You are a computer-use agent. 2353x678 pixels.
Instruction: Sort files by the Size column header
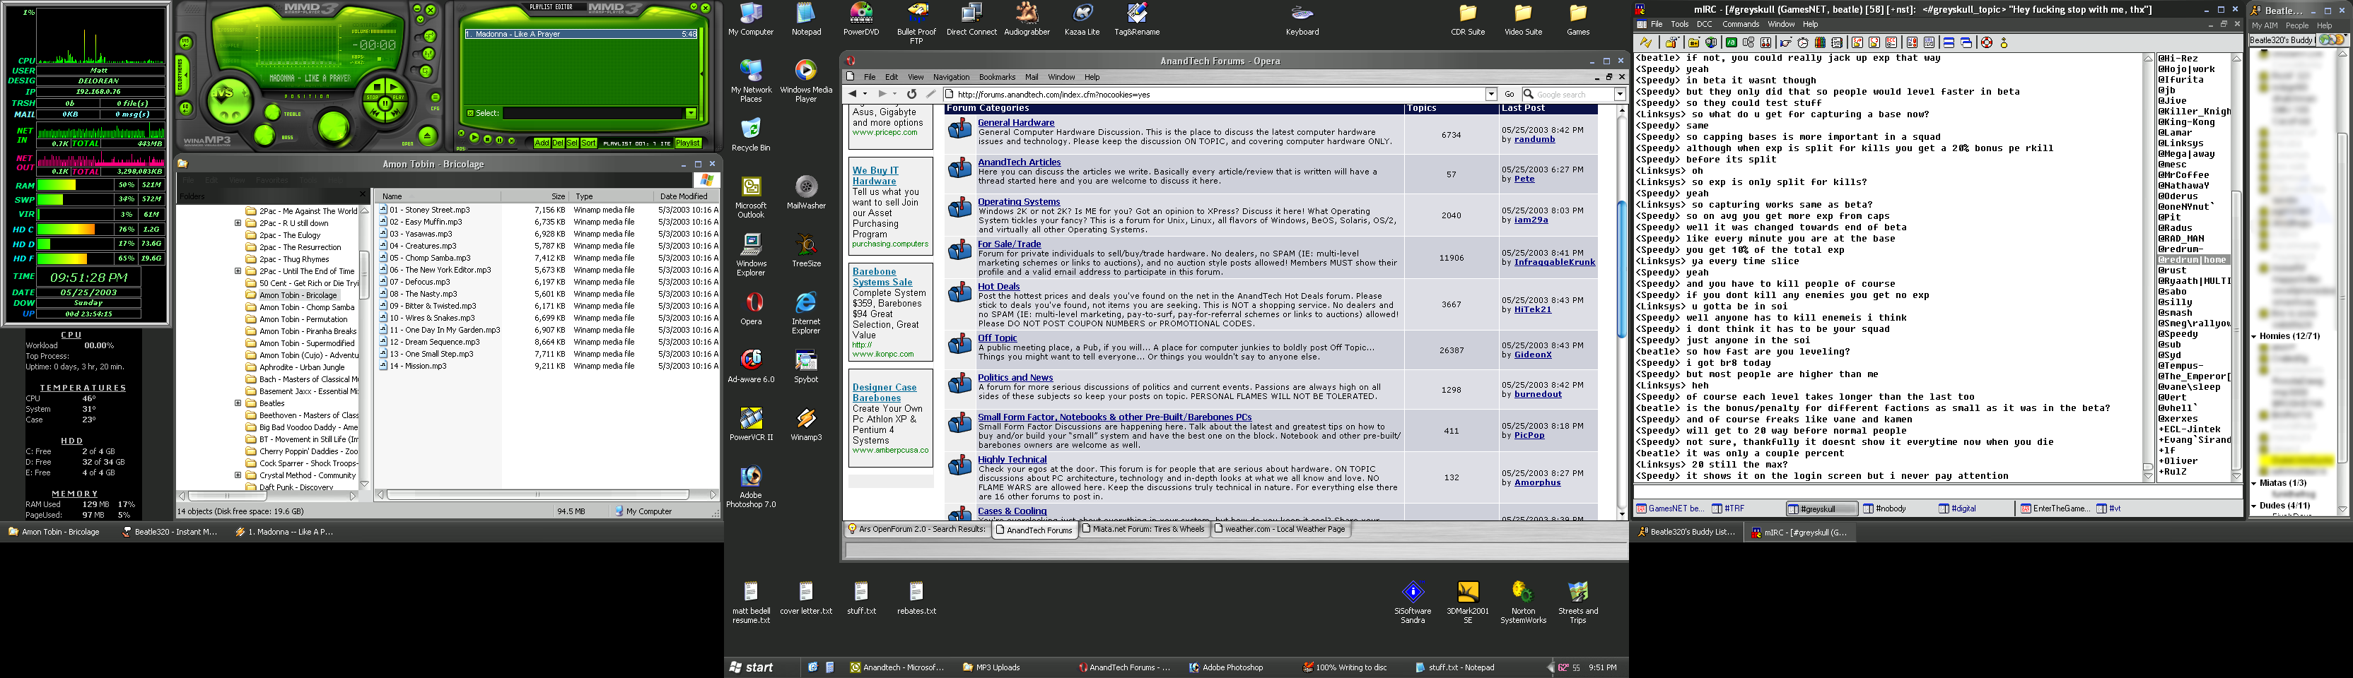[535, 196]
